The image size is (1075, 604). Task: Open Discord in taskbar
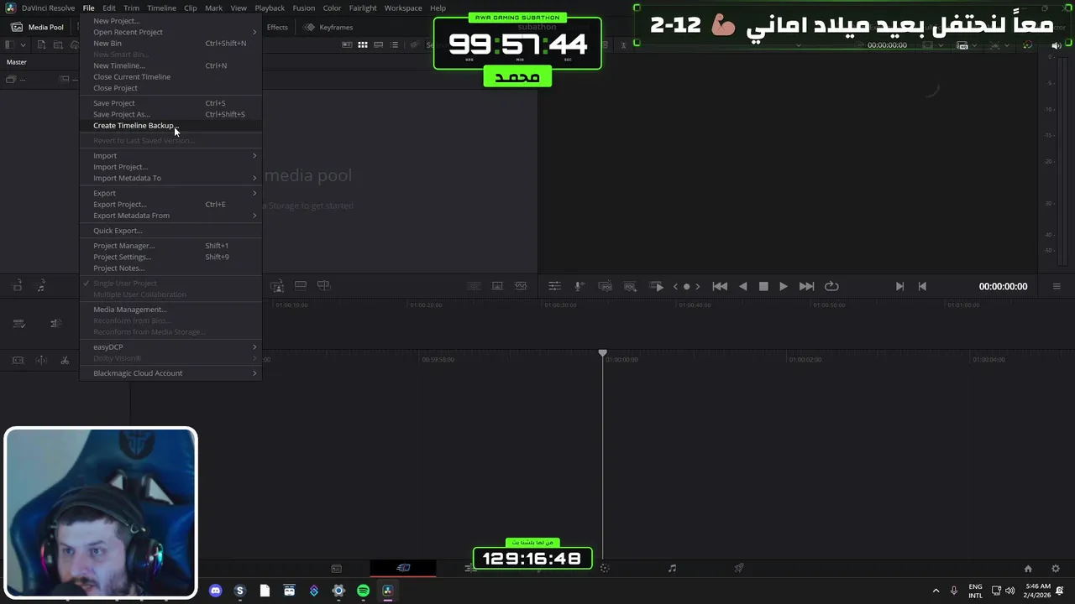pyautogui.click(x=215, y=591)
